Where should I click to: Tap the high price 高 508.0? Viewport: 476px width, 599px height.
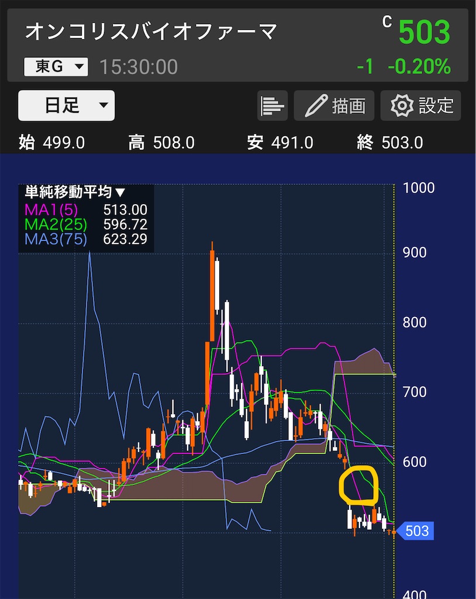click(x=161, y=143)
